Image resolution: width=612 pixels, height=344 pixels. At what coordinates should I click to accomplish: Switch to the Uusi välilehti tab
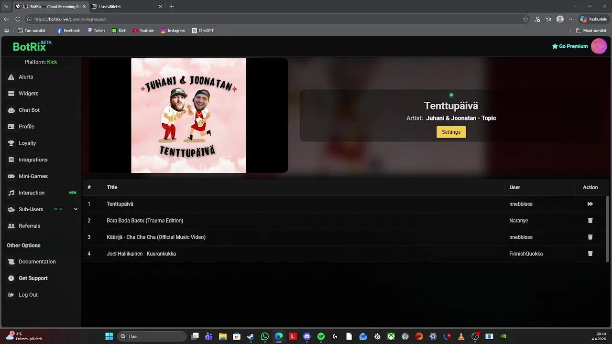tap(127, 7)
